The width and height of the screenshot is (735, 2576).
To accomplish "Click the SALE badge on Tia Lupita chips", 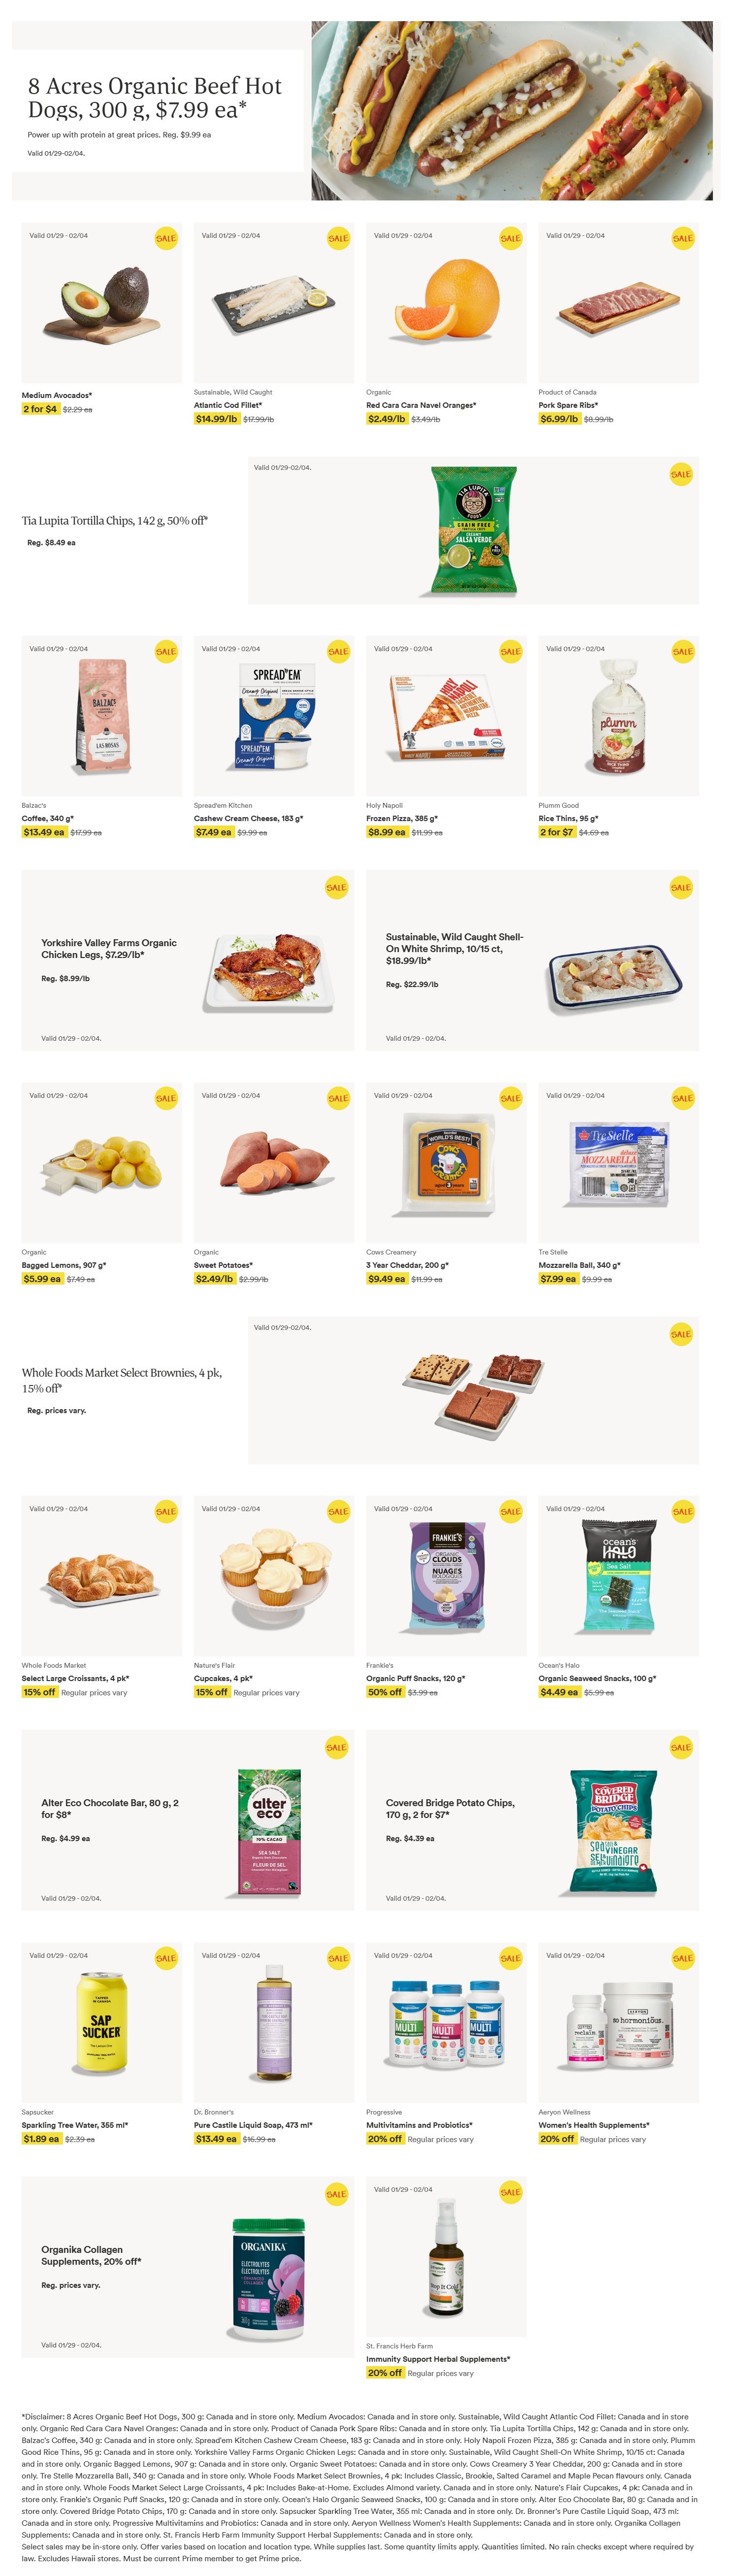I will click(x=681, y=474).
